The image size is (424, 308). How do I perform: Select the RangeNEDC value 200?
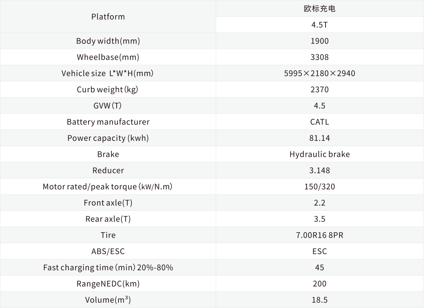coord(319,284)
